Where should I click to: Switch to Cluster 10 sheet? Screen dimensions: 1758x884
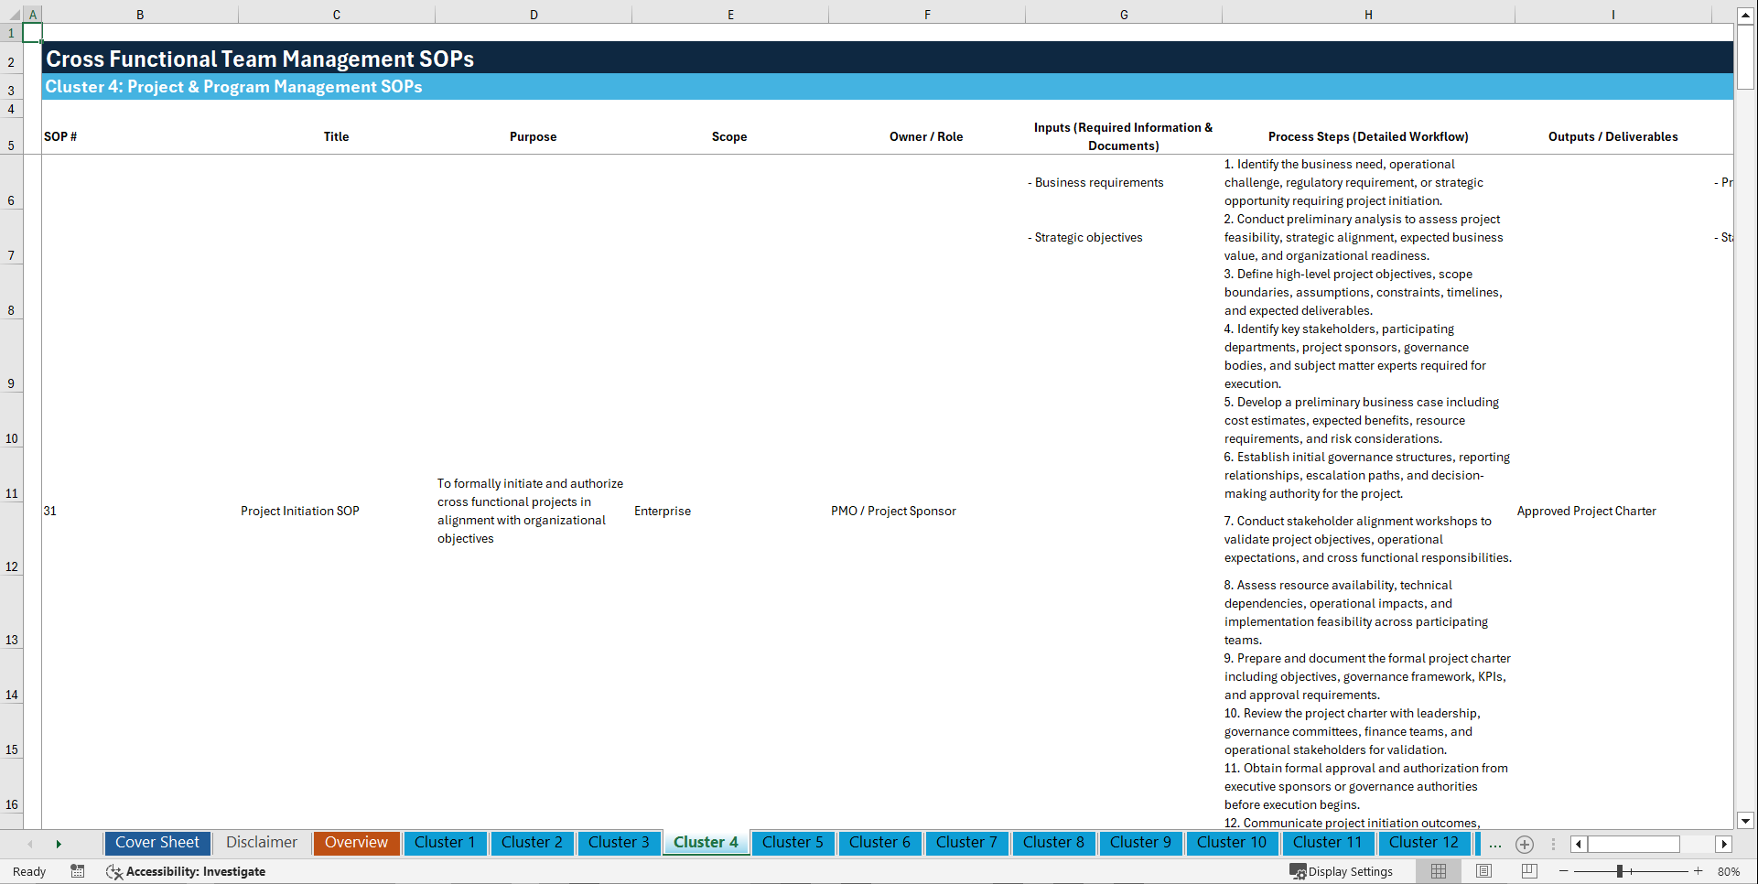coord(1232,843)
